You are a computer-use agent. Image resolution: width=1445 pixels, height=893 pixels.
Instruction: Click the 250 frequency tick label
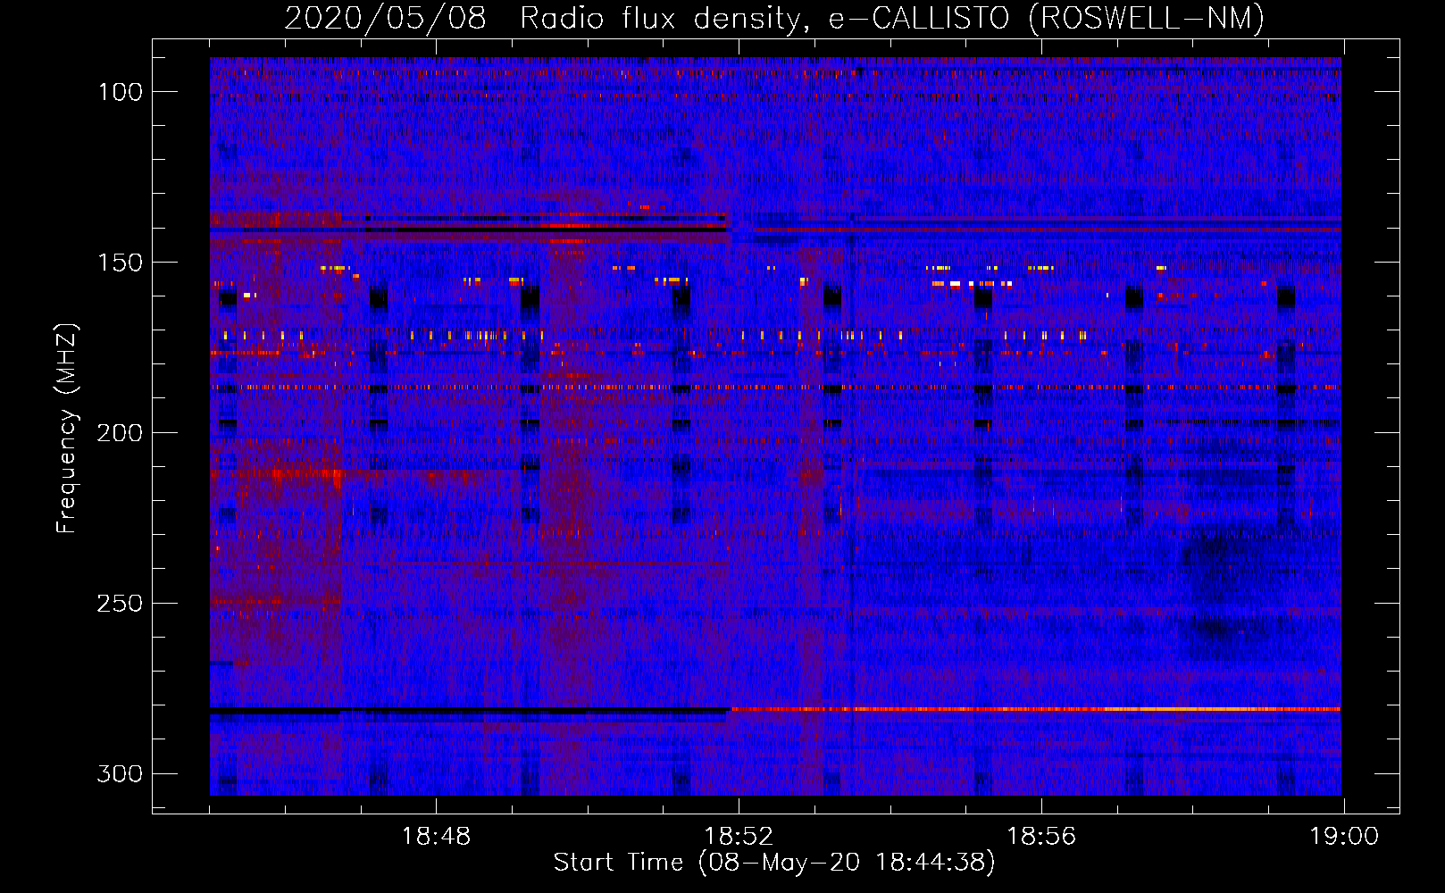(120, 604)
